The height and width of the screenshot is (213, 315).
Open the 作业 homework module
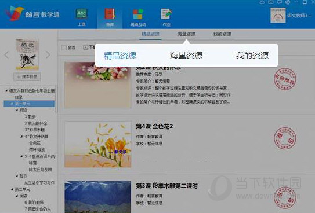pos(166,17)
